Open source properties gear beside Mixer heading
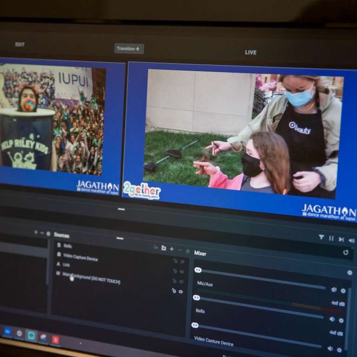357x357 pixels. click(x=188, y=251)
